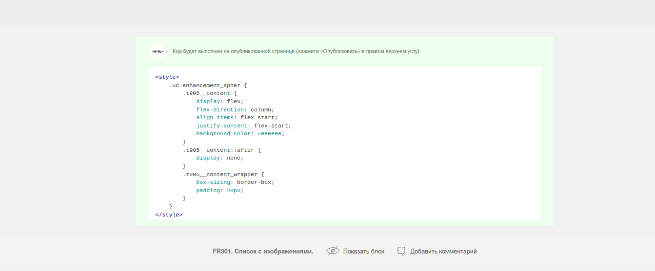The width and height of the screenshot is (655, 271).
Task: Click the #eeeeee color value
Action: (269, 133)
